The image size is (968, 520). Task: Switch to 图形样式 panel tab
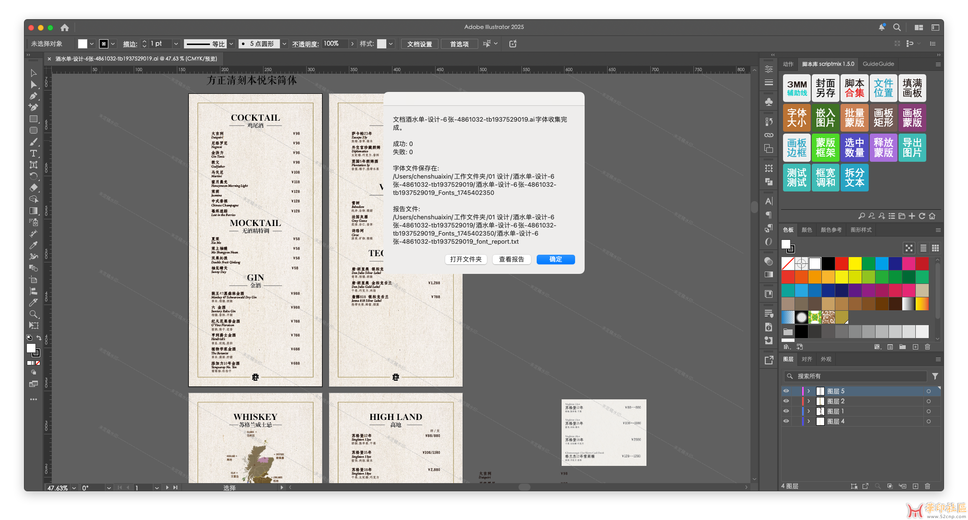click(x=861, y=230)
